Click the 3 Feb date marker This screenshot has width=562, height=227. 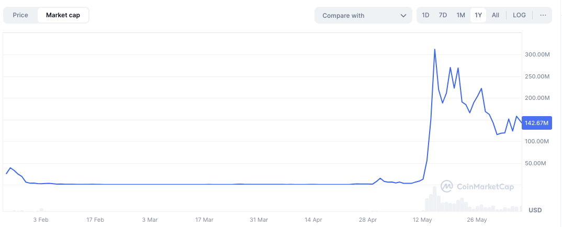41,220
